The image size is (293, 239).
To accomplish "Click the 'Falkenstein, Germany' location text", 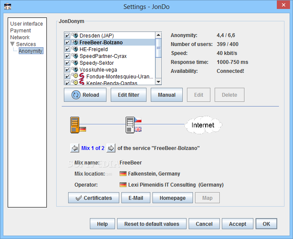I will click(154, 173).
